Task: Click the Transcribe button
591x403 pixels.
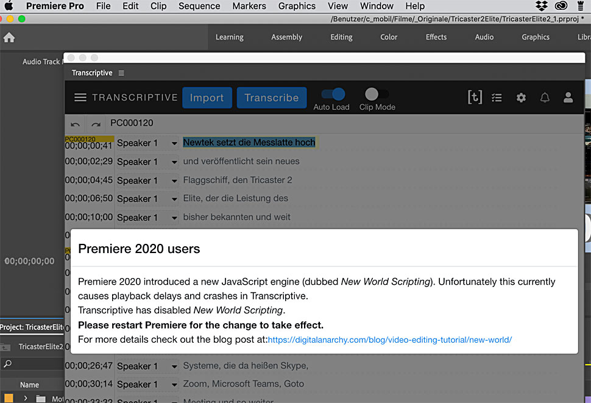Action: [271, 98]
